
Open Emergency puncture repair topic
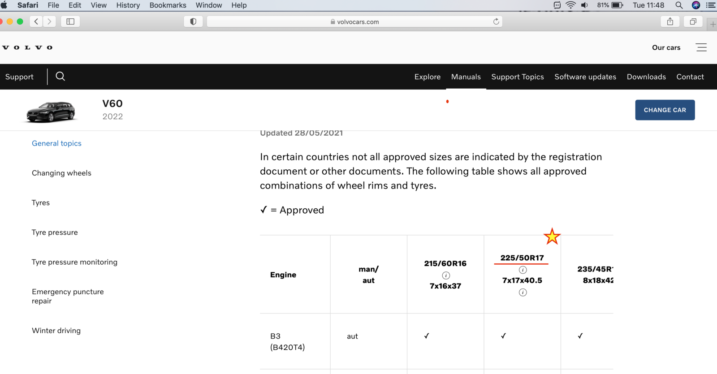[68, 296]
